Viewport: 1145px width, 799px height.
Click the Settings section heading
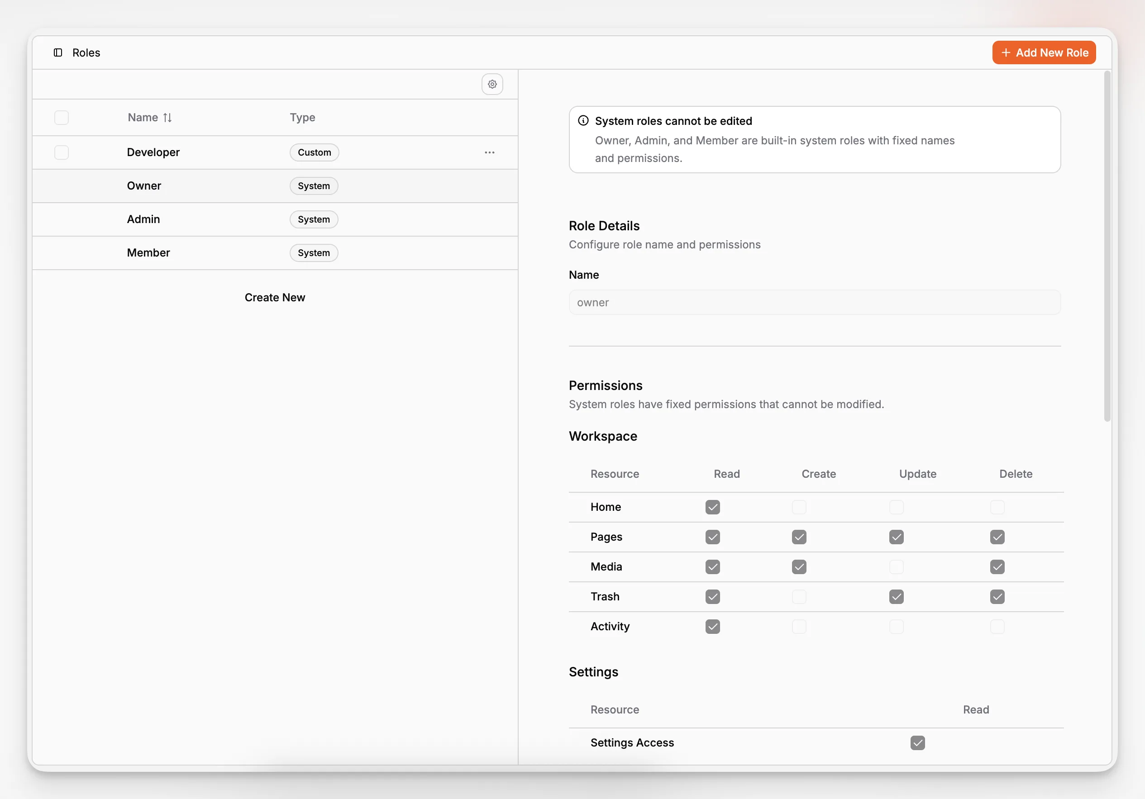pyautogui.click(x=593, y=672)
